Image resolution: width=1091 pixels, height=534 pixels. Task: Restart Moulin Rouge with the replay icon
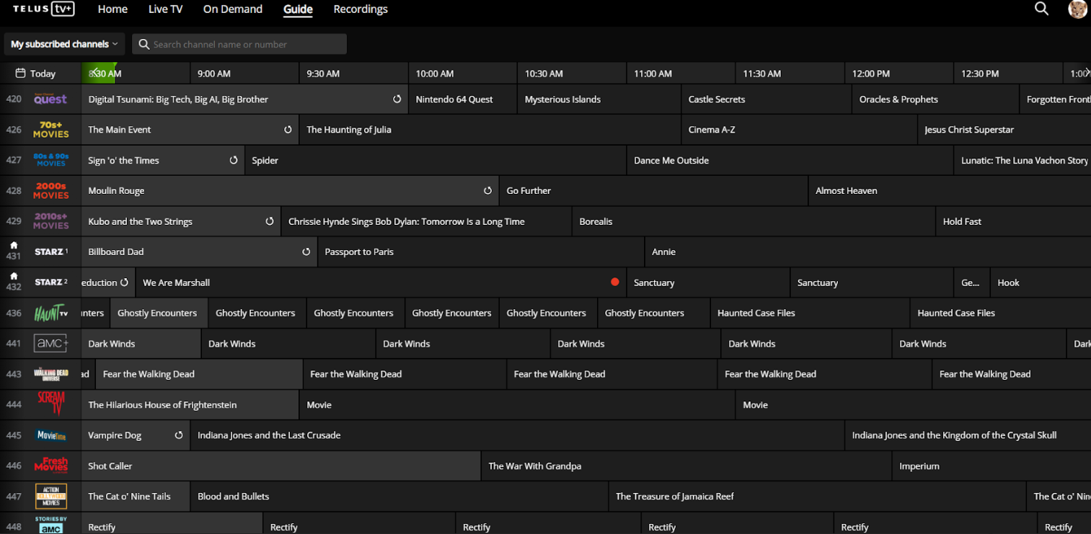[487, 191]
